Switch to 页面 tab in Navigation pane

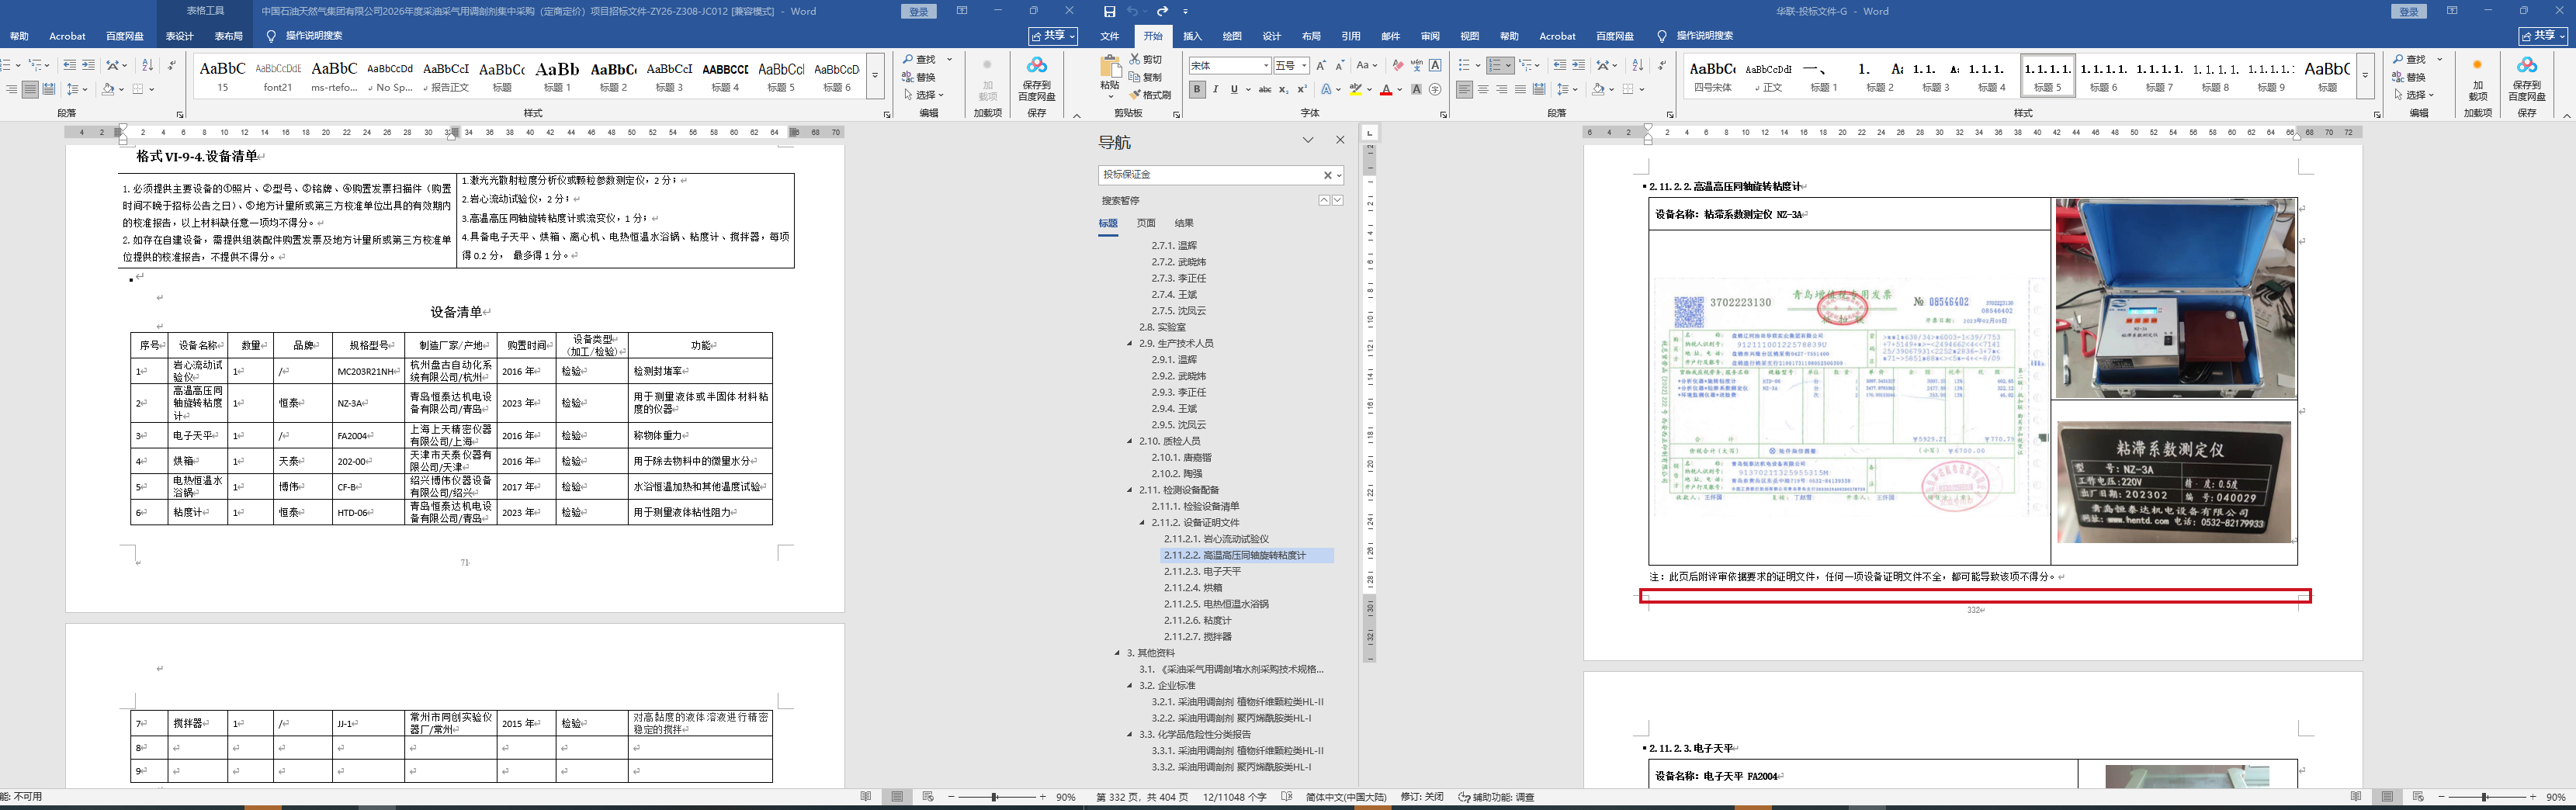(x=1146, y=223)
